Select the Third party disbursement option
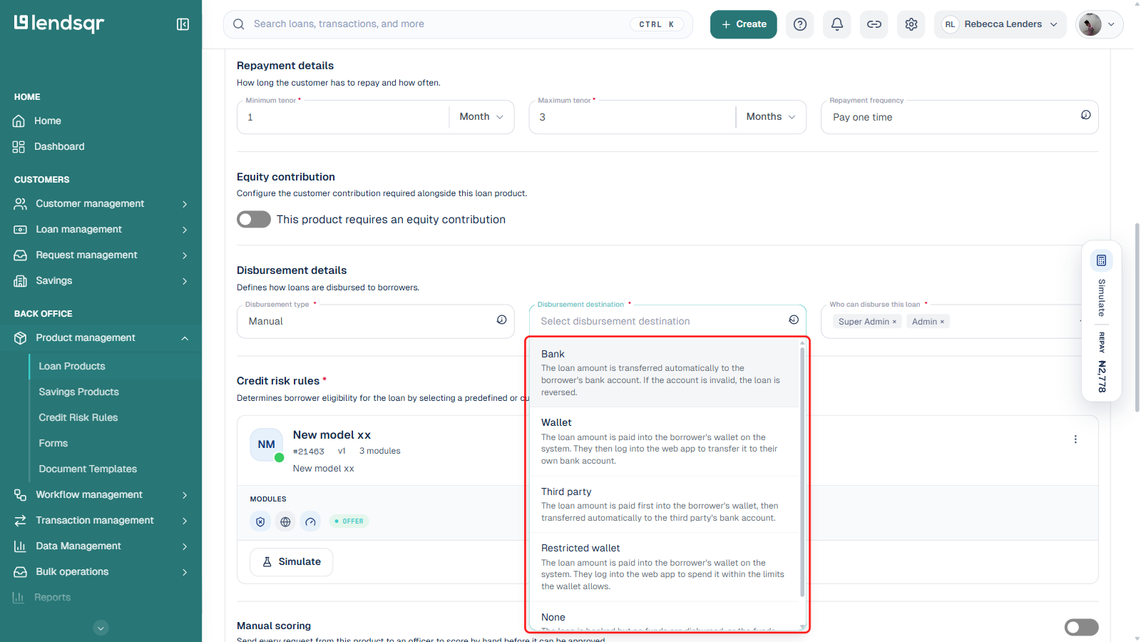This screenshot has width=1141, height=642. (663, 504)
